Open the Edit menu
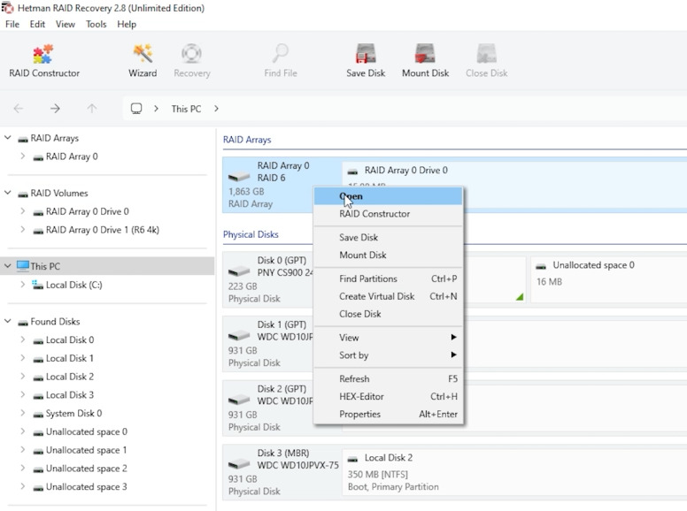 [x=37, y=24]
